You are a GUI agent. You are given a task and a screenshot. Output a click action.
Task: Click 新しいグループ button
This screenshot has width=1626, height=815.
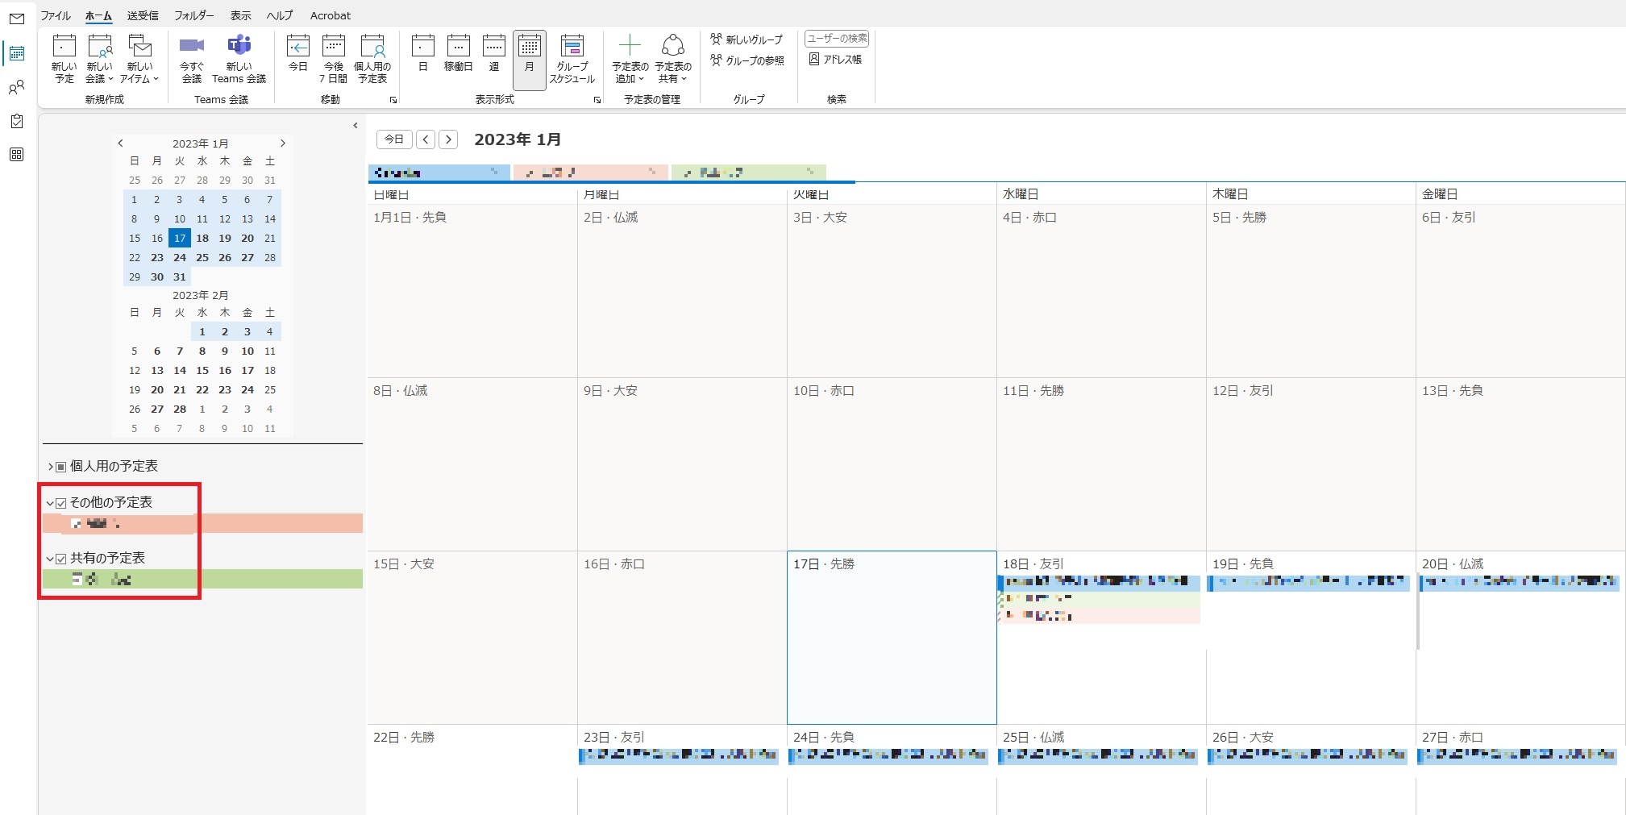click(746, 40)
